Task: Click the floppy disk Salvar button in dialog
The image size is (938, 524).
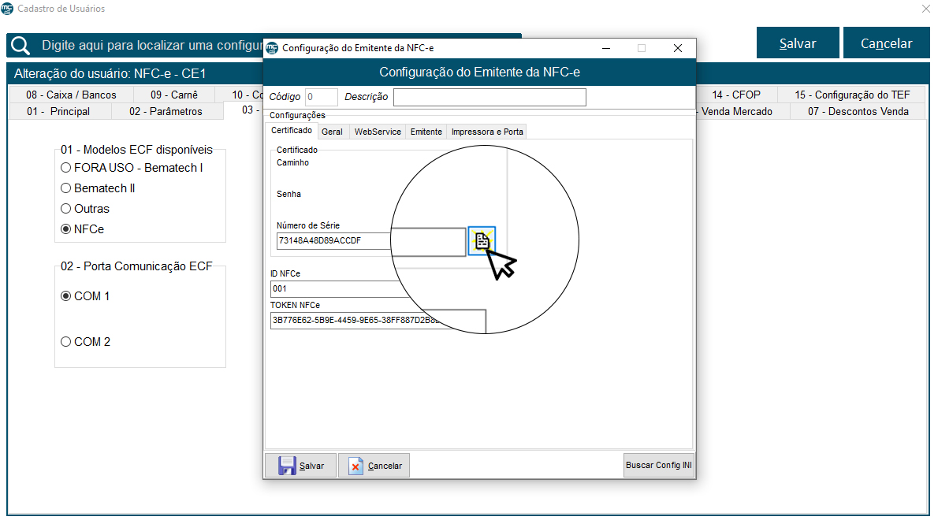Action: tap(300, 466)
